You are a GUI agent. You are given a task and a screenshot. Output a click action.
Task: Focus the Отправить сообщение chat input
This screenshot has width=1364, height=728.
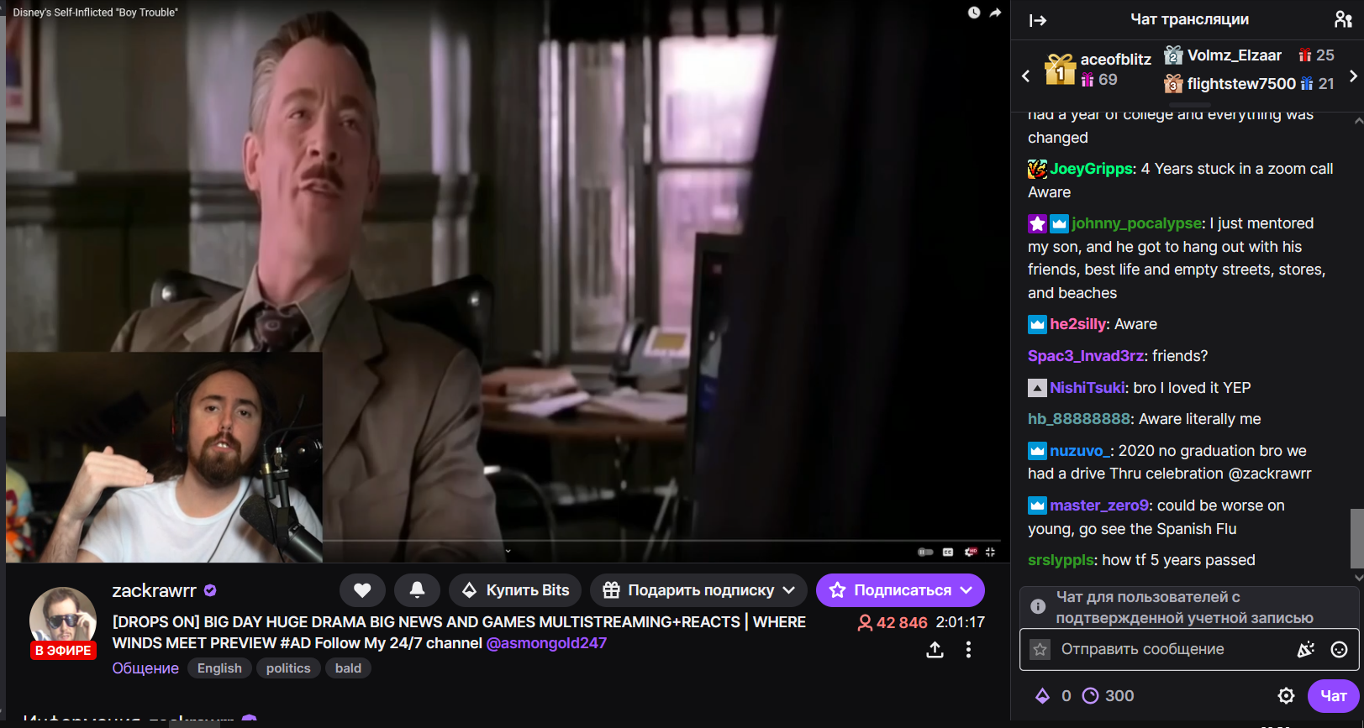(1189, 649)
